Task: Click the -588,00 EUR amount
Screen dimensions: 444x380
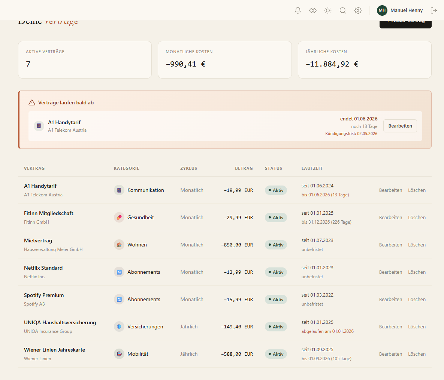Action: [237, 354]
